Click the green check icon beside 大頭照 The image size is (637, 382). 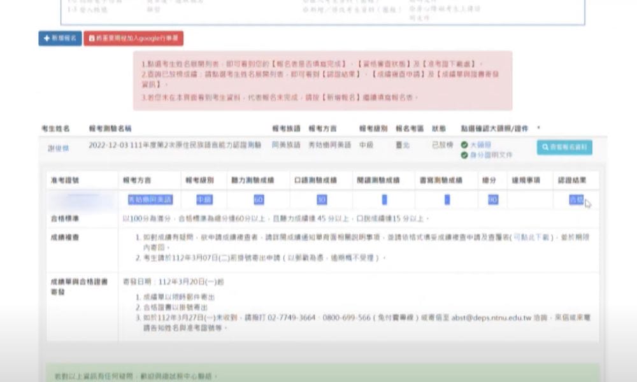[x=464, y=145]
